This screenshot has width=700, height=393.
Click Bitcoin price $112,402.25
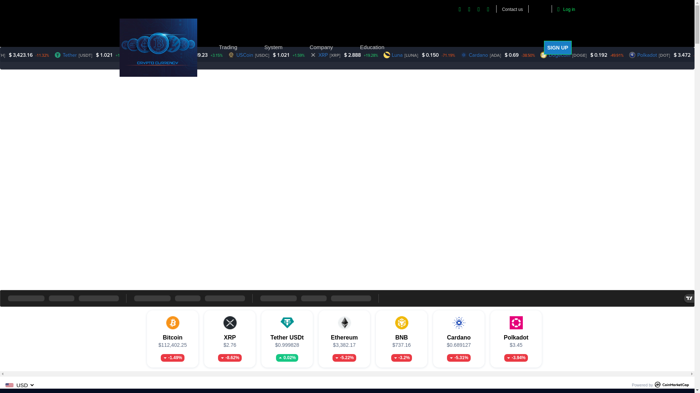[172, 345]
